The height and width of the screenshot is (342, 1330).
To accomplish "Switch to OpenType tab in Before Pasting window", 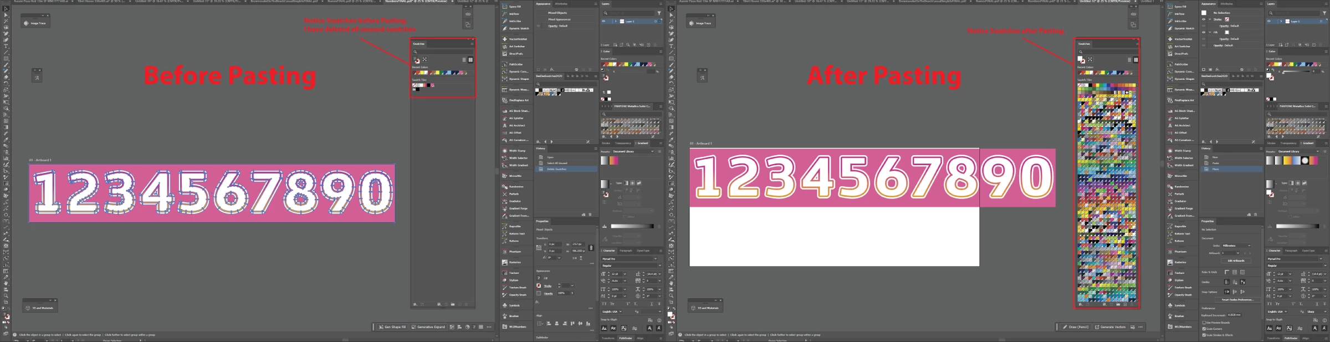I will pyautogui.click(x=643, y=251).
